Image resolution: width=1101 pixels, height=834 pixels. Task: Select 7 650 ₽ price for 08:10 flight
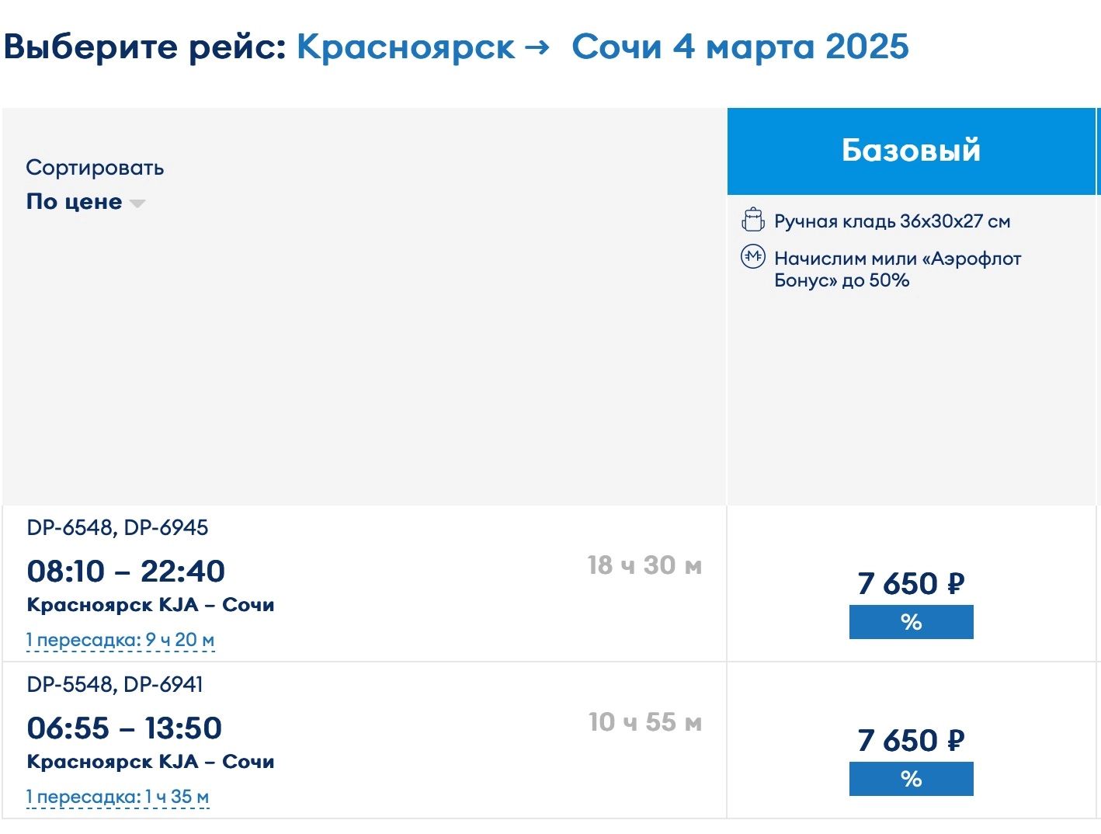coord(911,583)
